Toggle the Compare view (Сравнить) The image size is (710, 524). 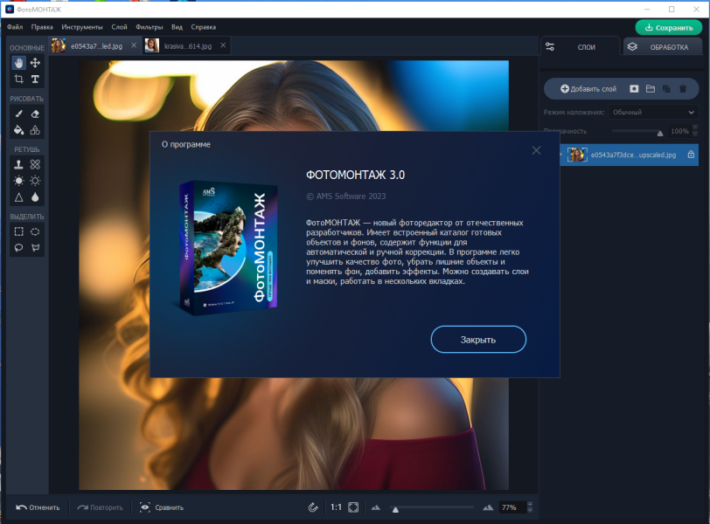162,507
